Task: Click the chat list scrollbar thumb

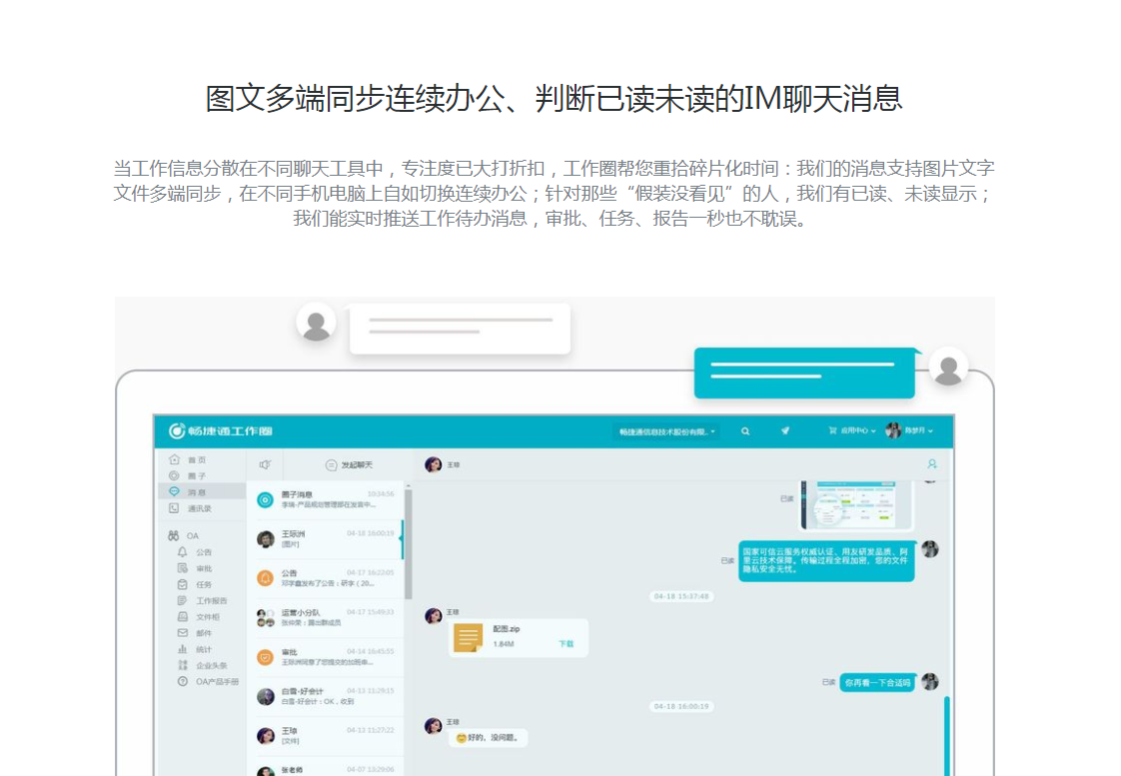Action: 409,543
